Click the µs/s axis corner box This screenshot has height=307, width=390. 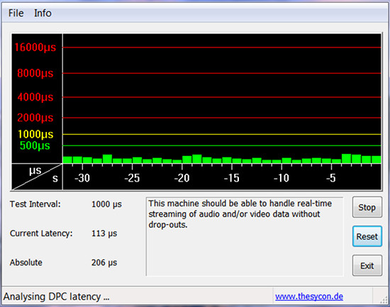click(x=37, y=177)
